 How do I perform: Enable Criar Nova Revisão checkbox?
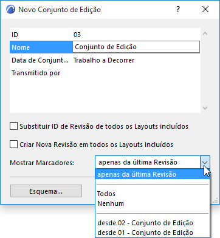click(x=13, y=144)
